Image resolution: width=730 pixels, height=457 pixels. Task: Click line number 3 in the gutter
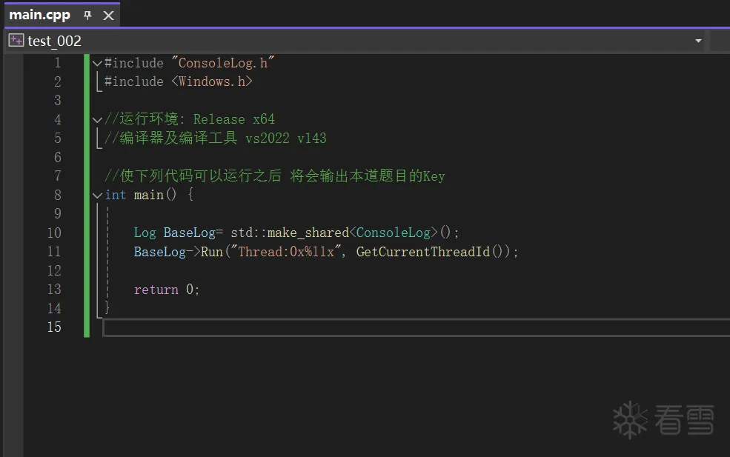point(58,101)
